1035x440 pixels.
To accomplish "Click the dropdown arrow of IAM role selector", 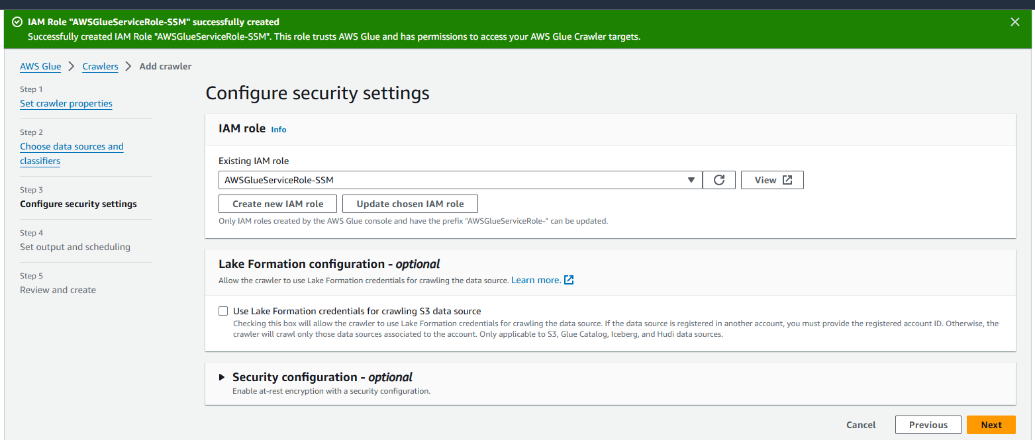I will [x=691, y=180].
